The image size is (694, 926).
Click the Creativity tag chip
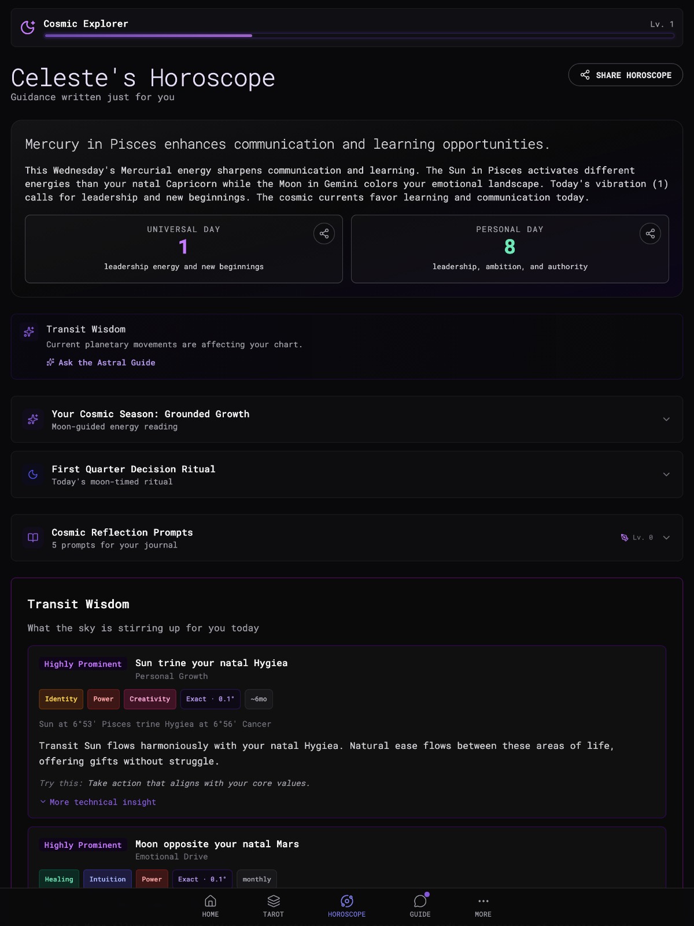pos(150,699)
